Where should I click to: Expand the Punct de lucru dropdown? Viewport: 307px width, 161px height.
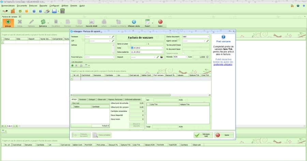pos(114,57)
